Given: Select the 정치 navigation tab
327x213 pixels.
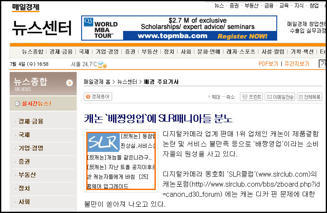Looking at the screenshot, I should [x=169, y=51].
